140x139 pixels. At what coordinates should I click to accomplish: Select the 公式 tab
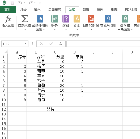72,10
